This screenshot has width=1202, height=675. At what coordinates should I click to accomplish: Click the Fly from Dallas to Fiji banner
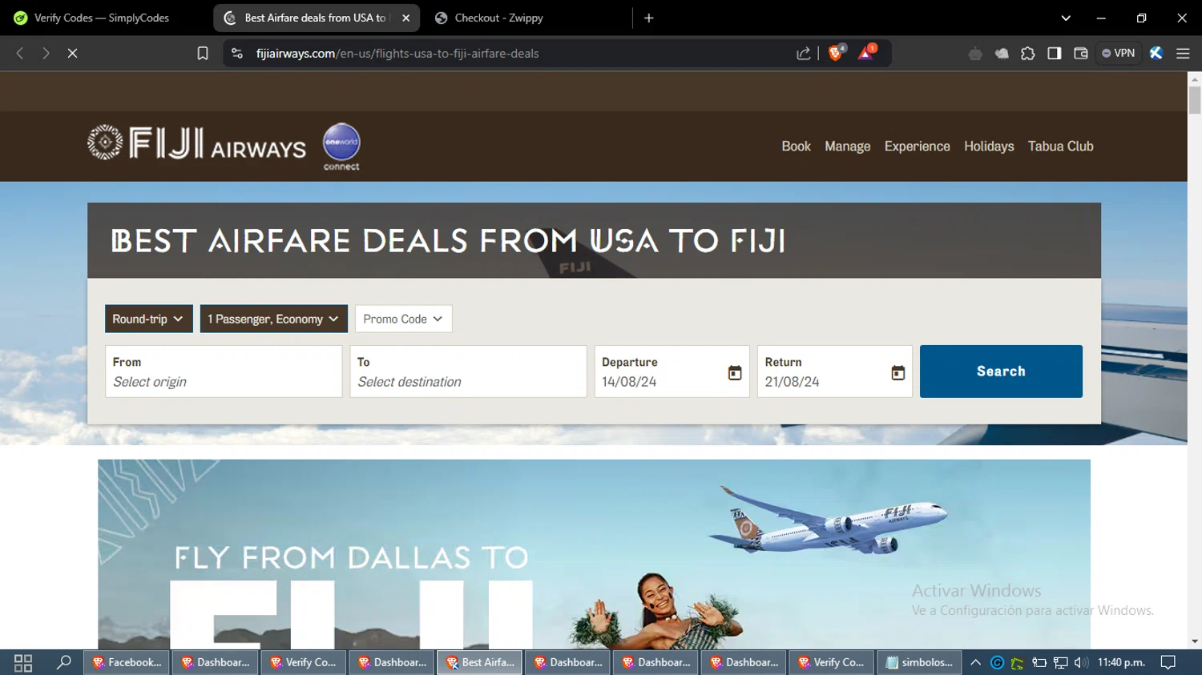pyautogui.click(x=594, y=554)
